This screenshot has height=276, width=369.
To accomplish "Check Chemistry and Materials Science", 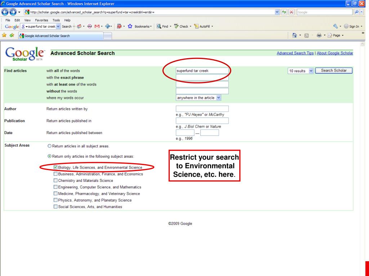I will (x=55, y=180).
